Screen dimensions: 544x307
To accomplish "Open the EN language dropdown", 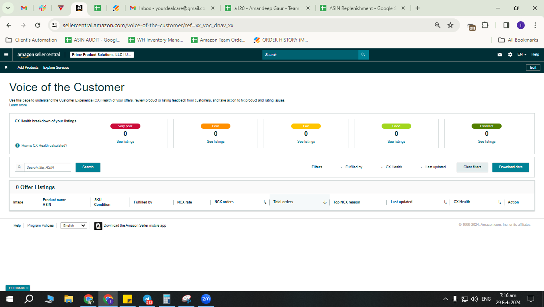I will coord(522,55).
